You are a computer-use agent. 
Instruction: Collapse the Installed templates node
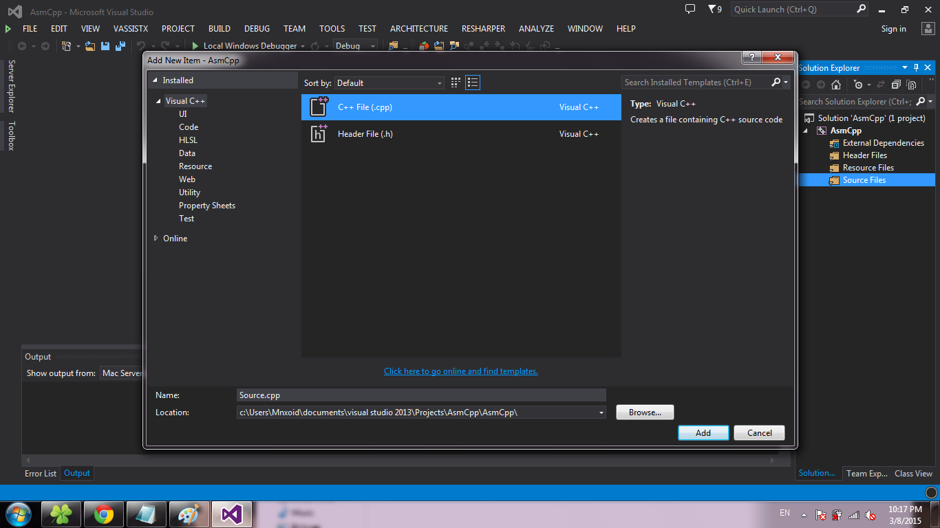(x=156, y=80)
